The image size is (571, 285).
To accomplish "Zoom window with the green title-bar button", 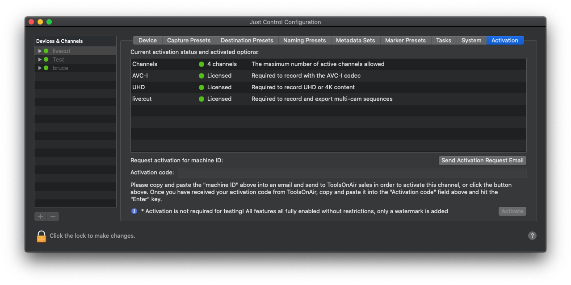I will pyautogui.click(x=49, y=22).
